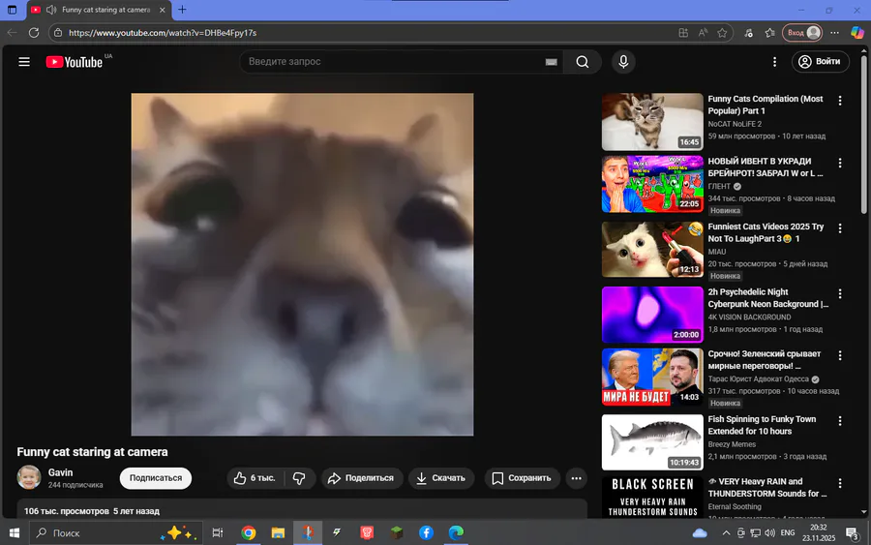Open options menu for Funny Cats Compilation
871x545 pixels.
tap(840, 101)
